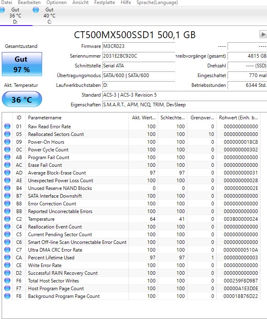The width and height of the screenshot is (267, 319).
Task: Click the Akt. Wert column header
Action: (x=143, y=118)
